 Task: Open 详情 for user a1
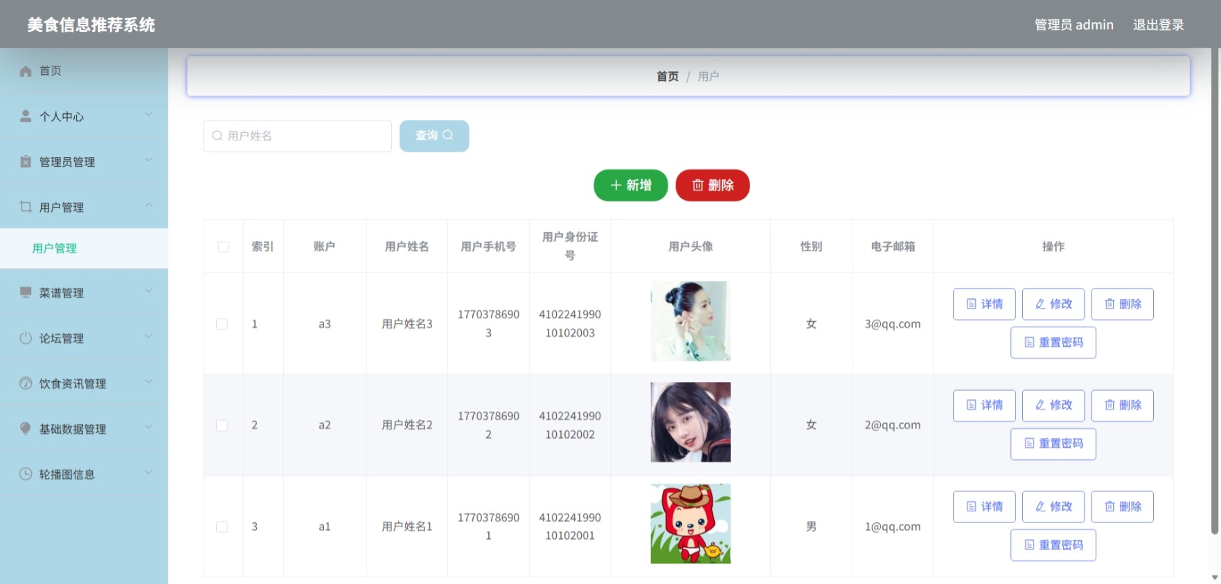pyautogui.click(x=984, y=507)
